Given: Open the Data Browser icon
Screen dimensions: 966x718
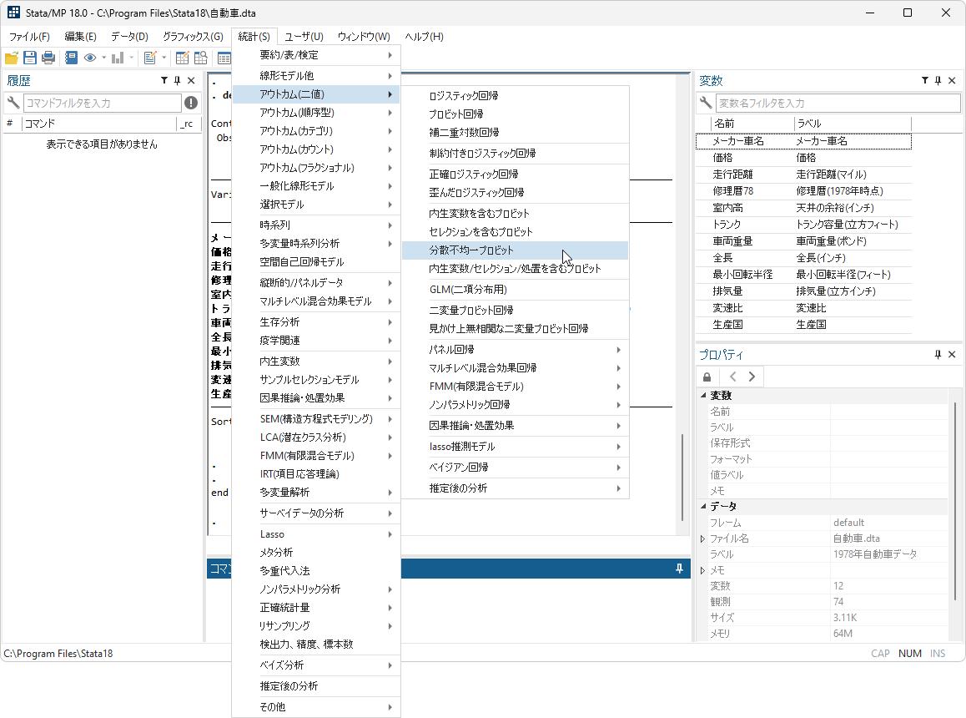Looking at the screenshot, I should click(201, 58).
